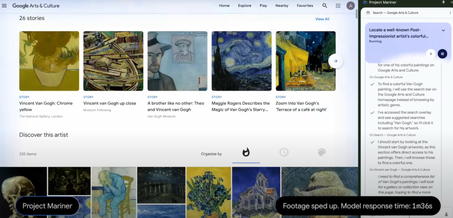453x218 pixels.
Task: Open the hamburger main menu
Action: tap(5, 6)
